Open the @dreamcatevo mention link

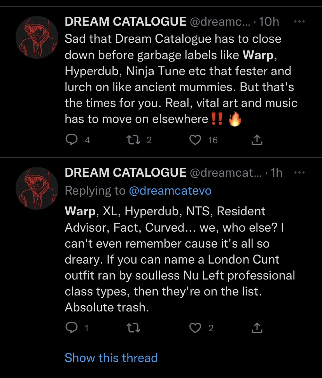pyautogui.click(x=170, y=191)
